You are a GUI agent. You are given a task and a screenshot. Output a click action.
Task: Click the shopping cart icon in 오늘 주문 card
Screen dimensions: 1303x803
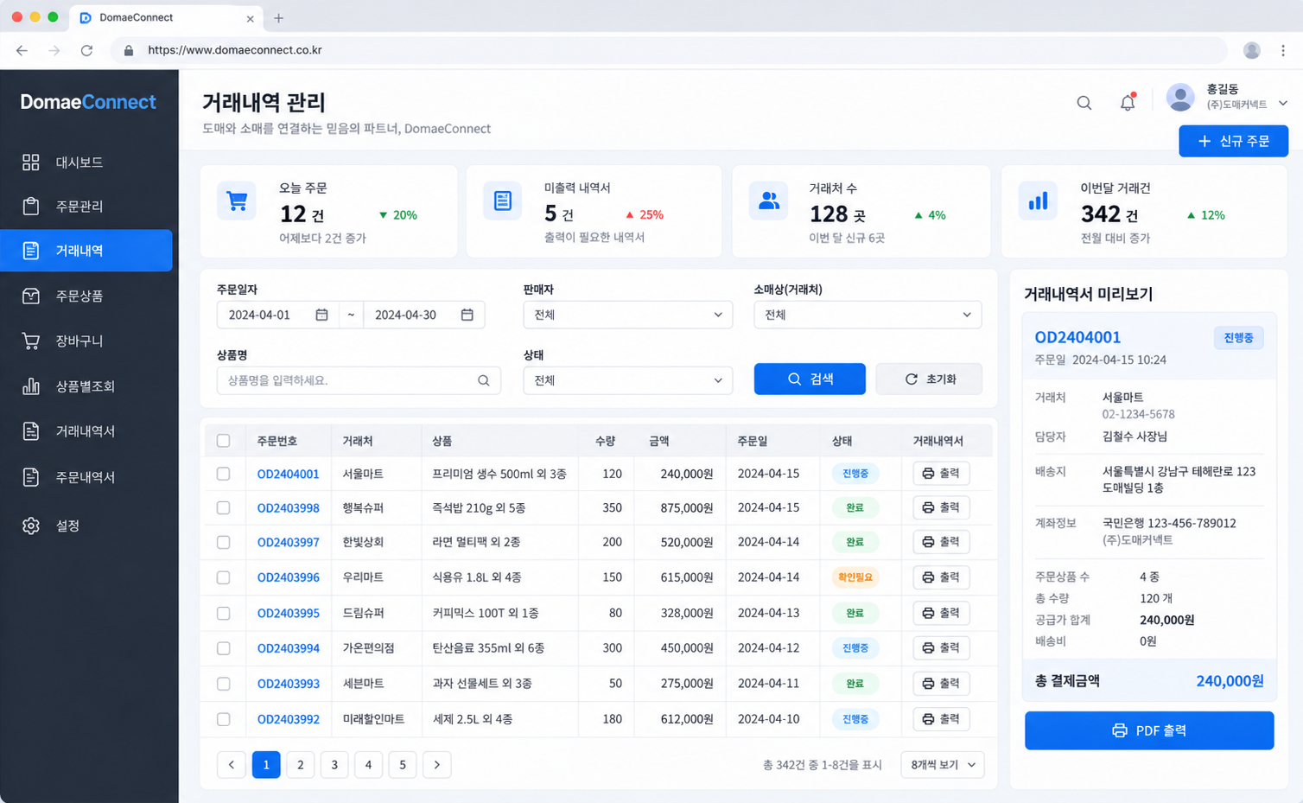237,201
